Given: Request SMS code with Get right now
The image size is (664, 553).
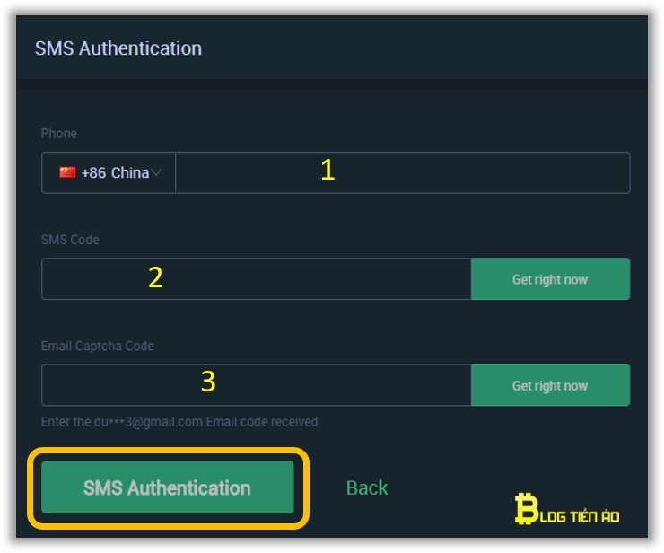Looking at the screenshot, I should pyautogui.click(x=551, y=279).
